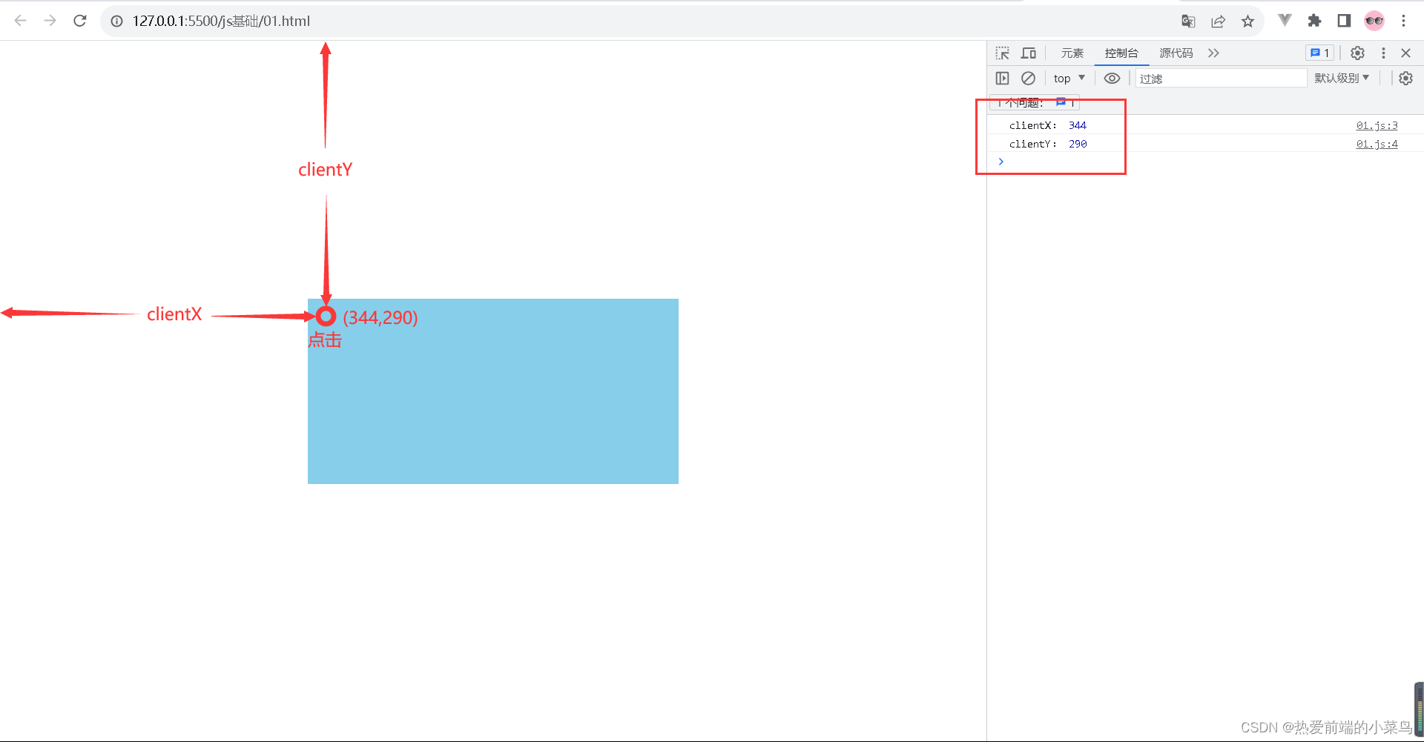Toggle the browser side panel
Image resolution: width=1424 pixels, height=742 pixels.
pos(1344,21)
